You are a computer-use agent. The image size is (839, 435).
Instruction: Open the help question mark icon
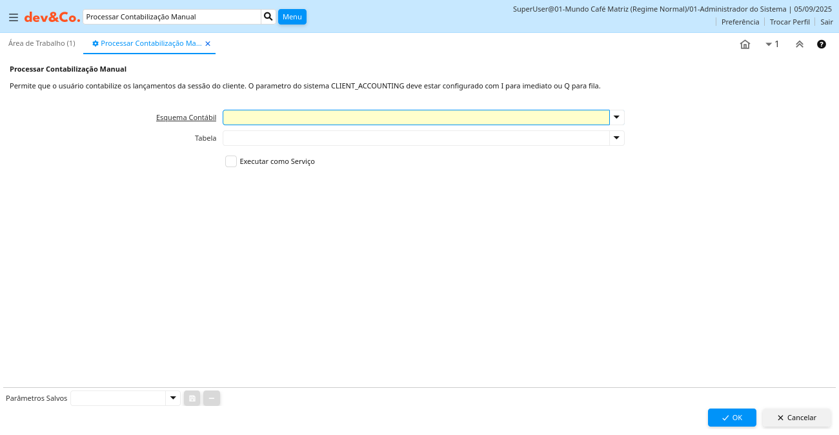822,45
